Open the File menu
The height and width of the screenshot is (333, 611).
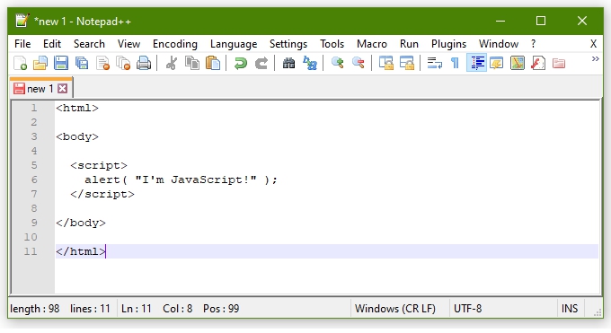pyautogui.click(x=22, y=44)
